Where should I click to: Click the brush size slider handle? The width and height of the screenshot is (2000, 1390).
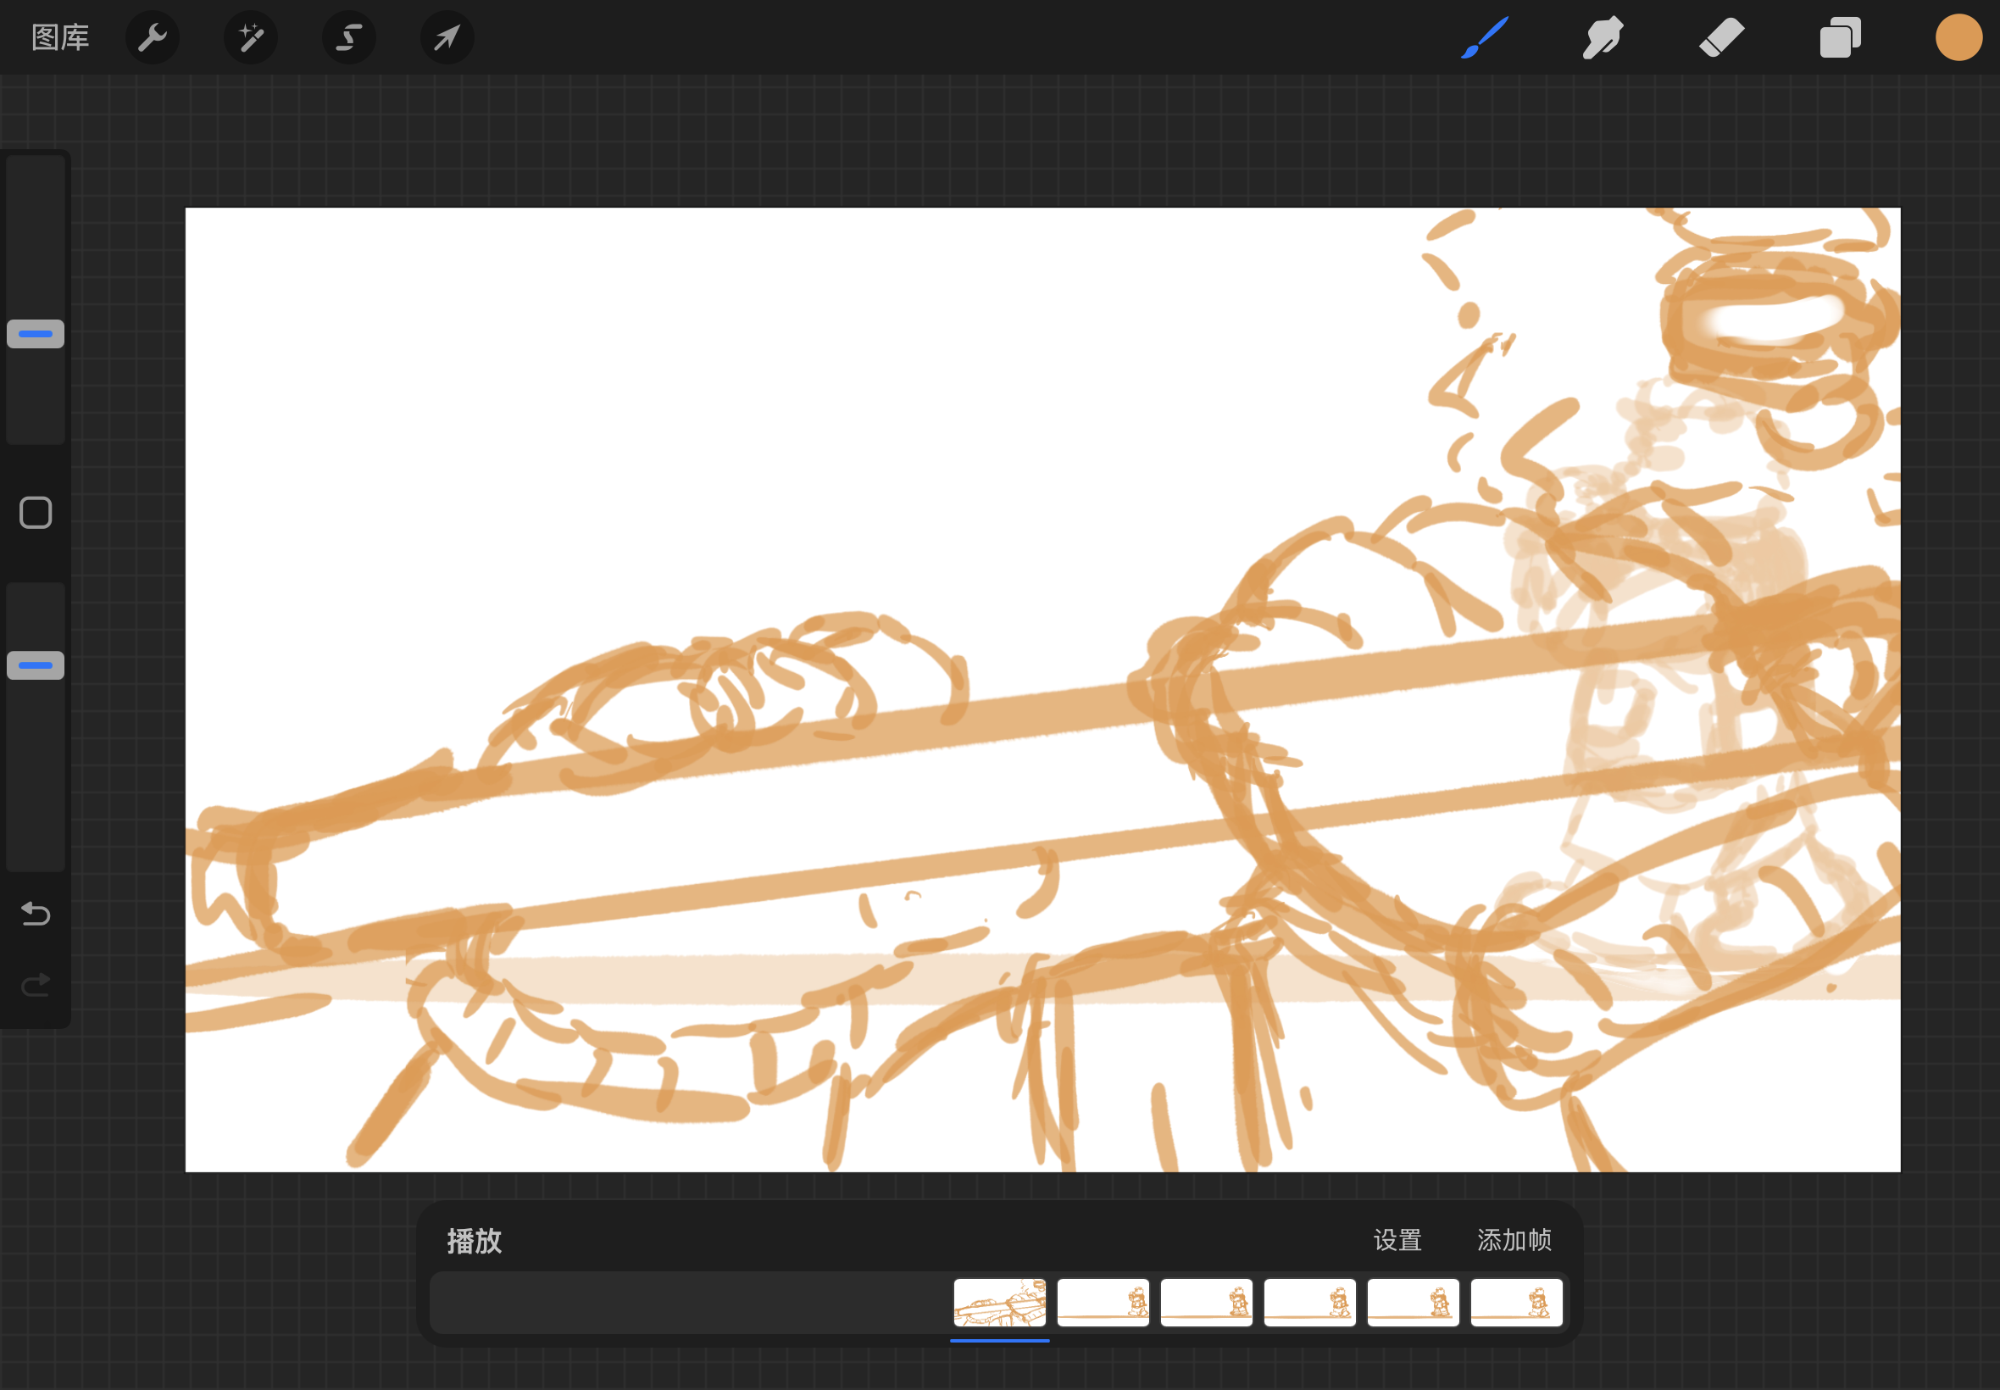(36, 334)
